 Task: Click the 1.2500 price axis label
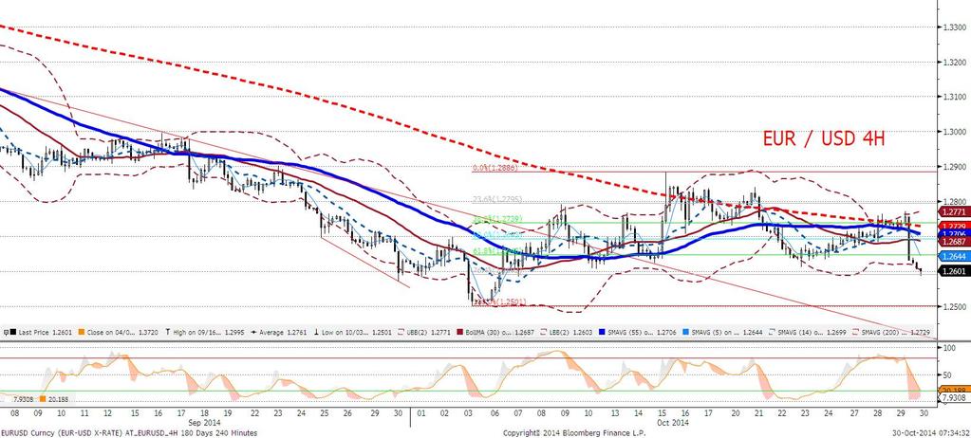click(x=953, y=306)
